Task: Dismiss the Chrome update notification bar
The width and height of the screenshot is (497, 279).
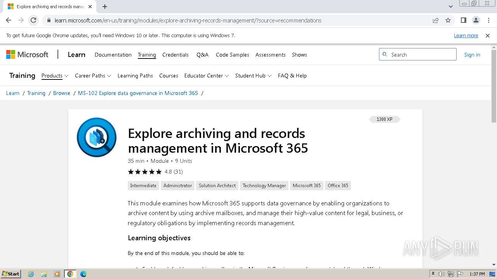Action: click(x=488, y=36)
